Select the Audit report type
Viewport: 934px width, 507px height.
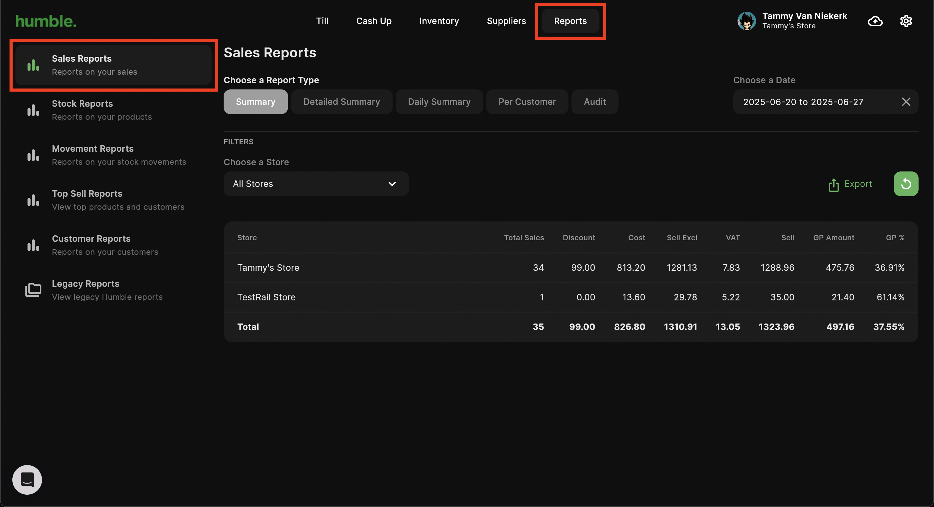pos(595,102)
